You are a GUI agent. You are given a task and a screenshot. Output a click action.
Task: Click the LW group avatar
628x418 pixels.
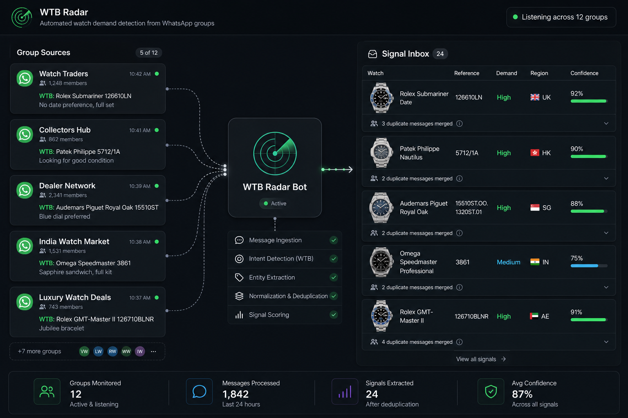(99, 351)
